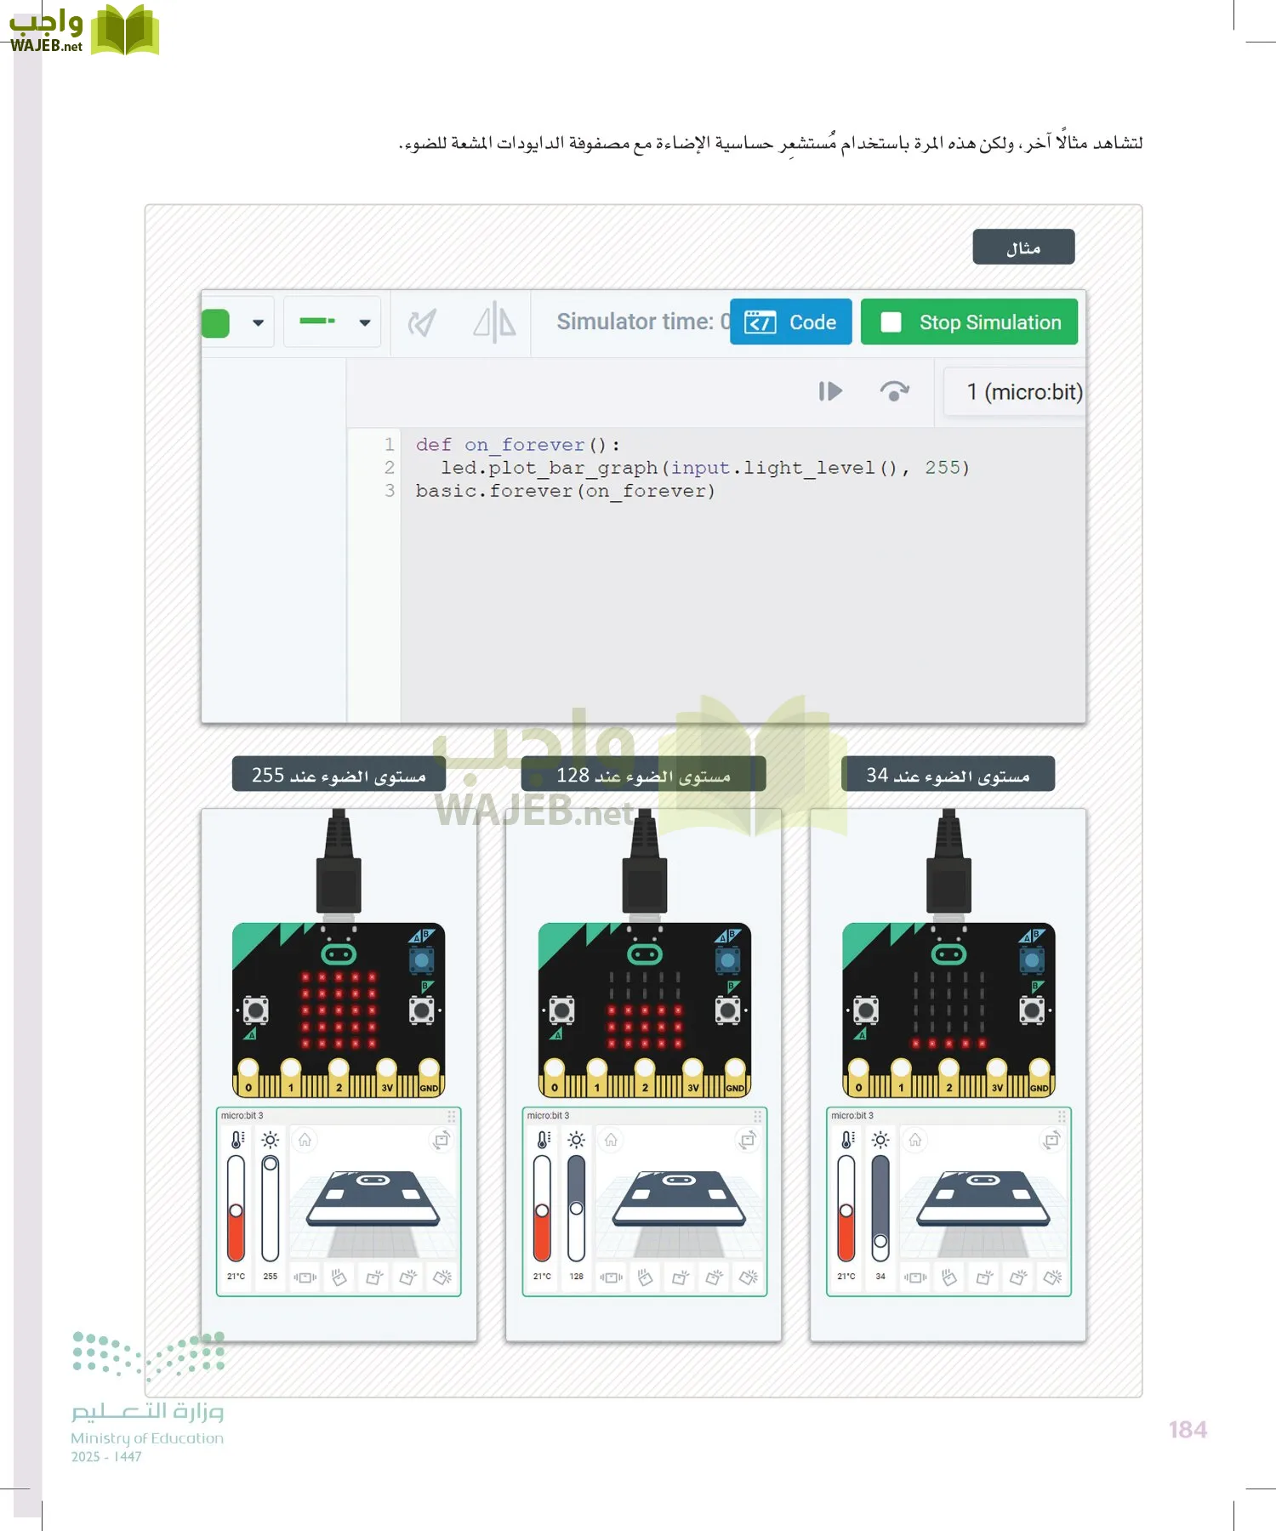Click home view icon in 255 light-level panel
This screenshot has height=1531, width=1276.
[305, 1140]
